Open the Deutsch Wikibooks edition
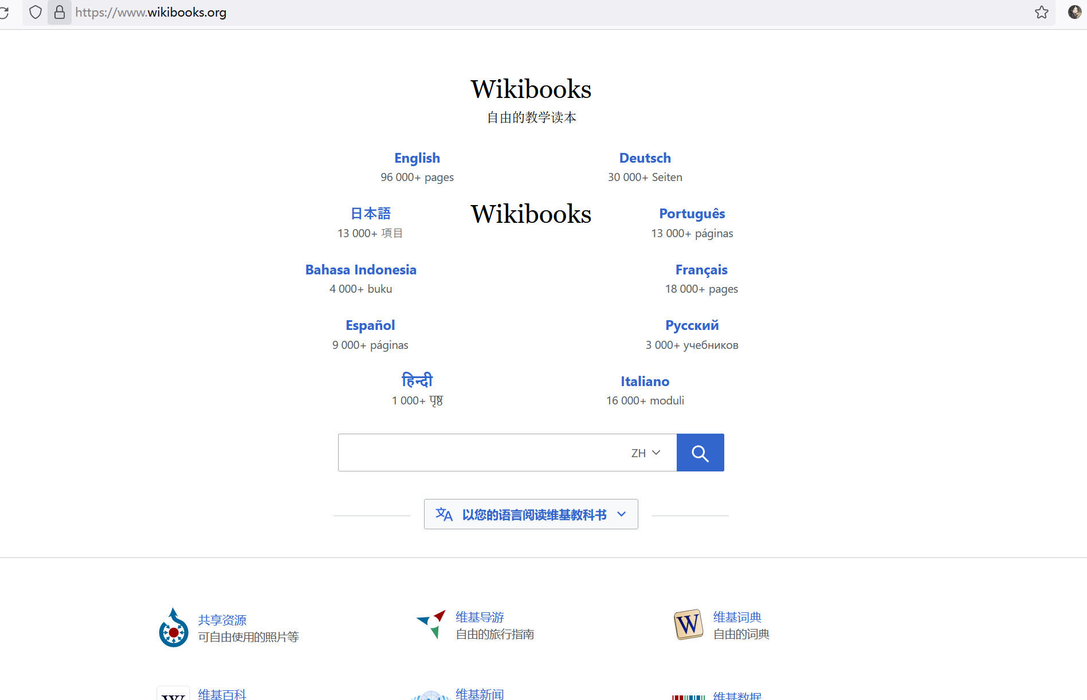This screenshot has height=700, width=1087. click(645, 158)
